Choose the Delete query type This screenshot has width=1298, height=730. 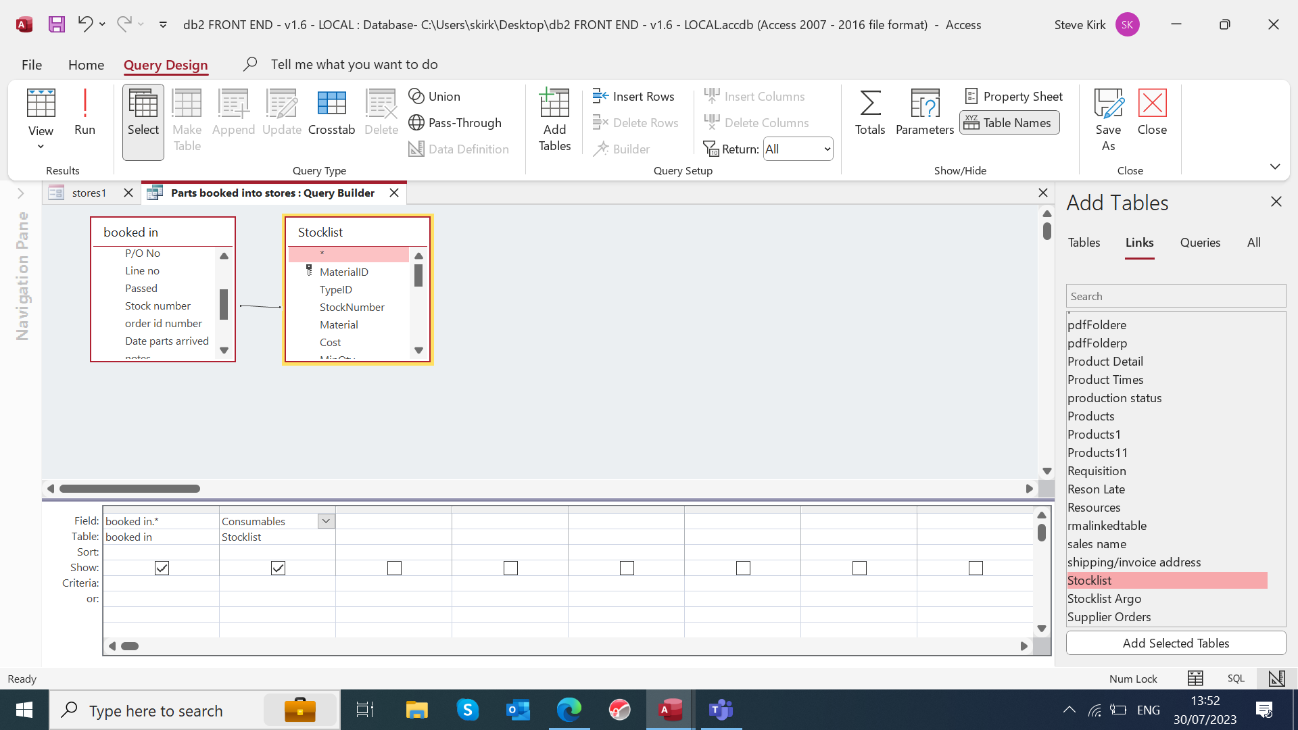[x=381, y=114]
